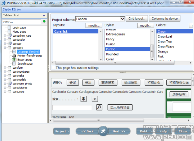This screenshot has height=141, width=194.
Task: Open the Project menu button
Action: click(x=62, y=131)
